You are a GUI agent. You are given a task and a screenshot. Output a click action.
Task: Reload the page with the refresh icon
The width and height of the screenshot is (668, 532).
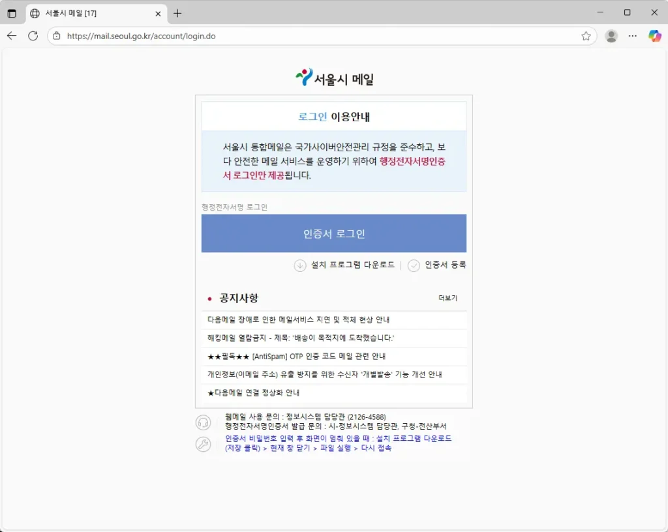(33, 36)
